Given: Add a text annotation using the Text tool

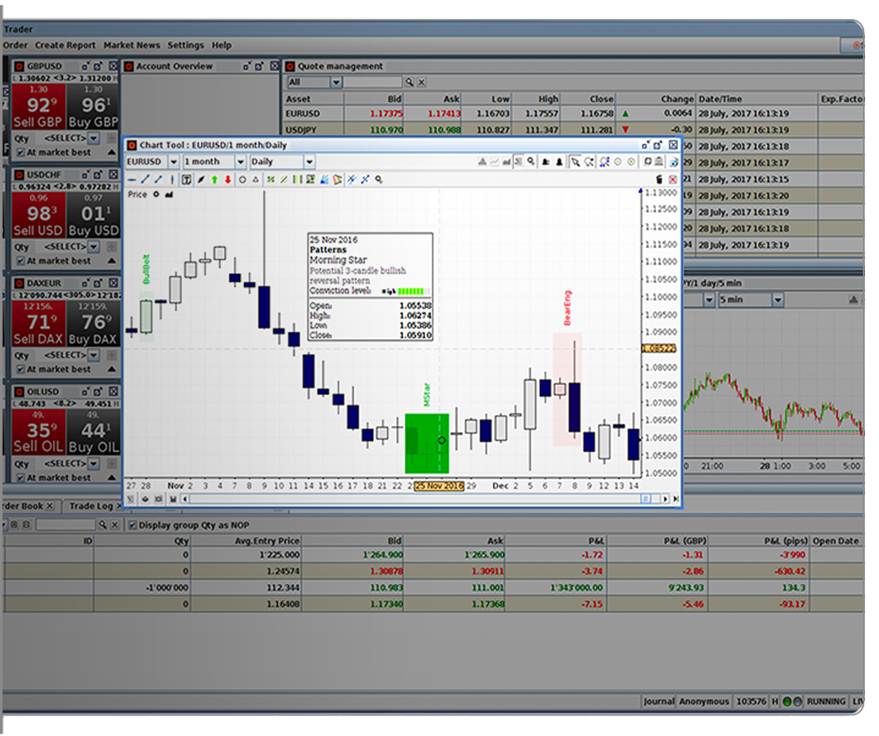Looking at the screenshot, I should click(x=185, y=179).
